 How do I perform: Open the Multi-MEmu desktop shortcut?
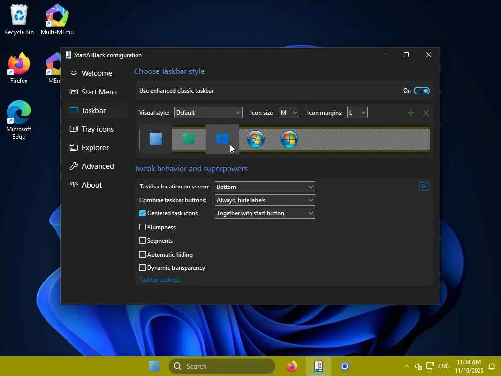pos(57,20)
